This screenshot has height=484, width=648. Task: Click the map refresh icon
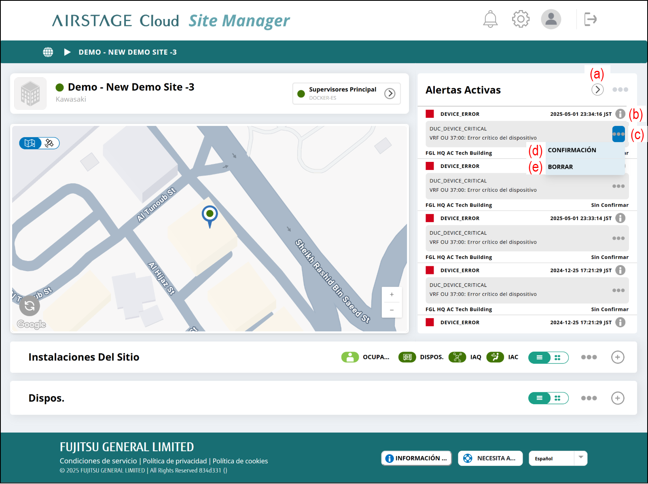coord(30,306)
